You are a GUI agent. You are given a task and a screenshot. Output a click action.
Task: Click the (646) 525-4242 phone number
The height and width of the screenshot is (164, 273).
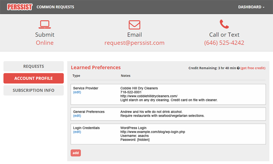coord(224,43)
